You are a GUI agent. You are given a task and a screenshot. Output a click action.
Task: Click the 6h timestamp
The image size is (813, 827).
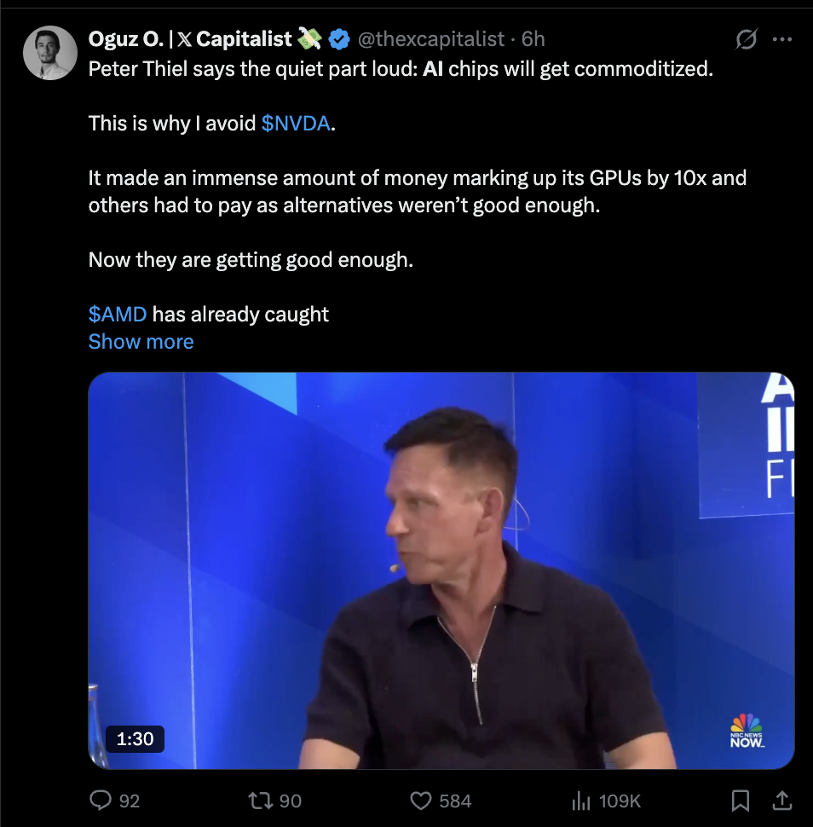533,39
